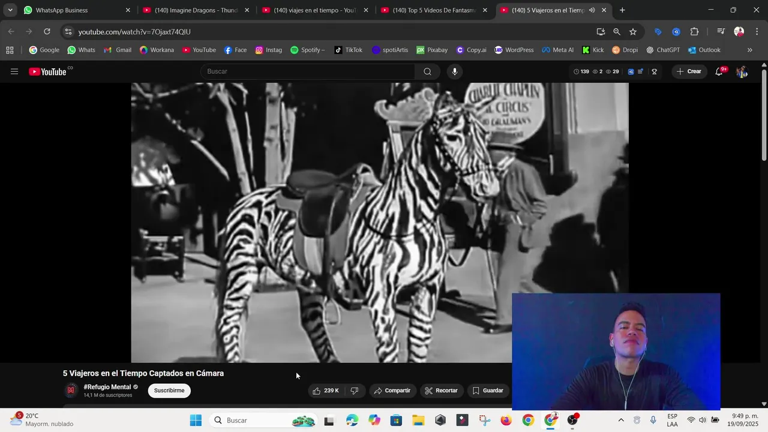Viewport: 768px width, 432px height.
Task: Click the zebra video player
Action: pos(380,223)
